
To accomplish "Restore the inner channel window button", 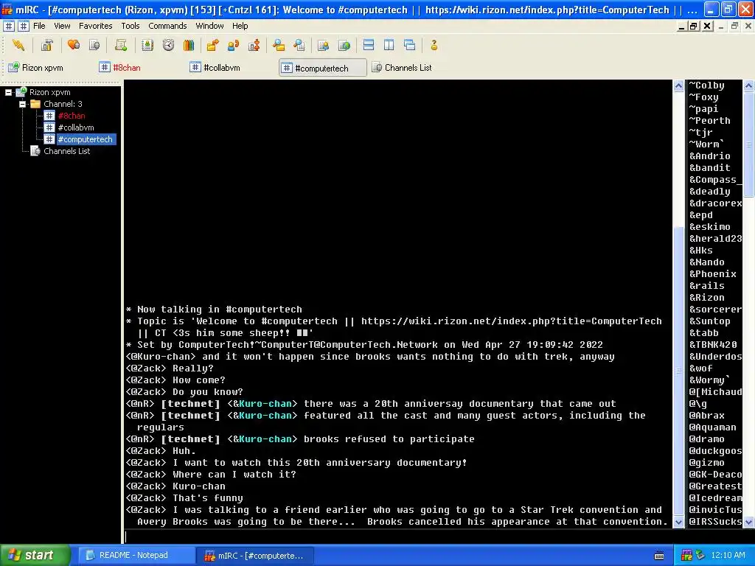I will tap(693, 26).
